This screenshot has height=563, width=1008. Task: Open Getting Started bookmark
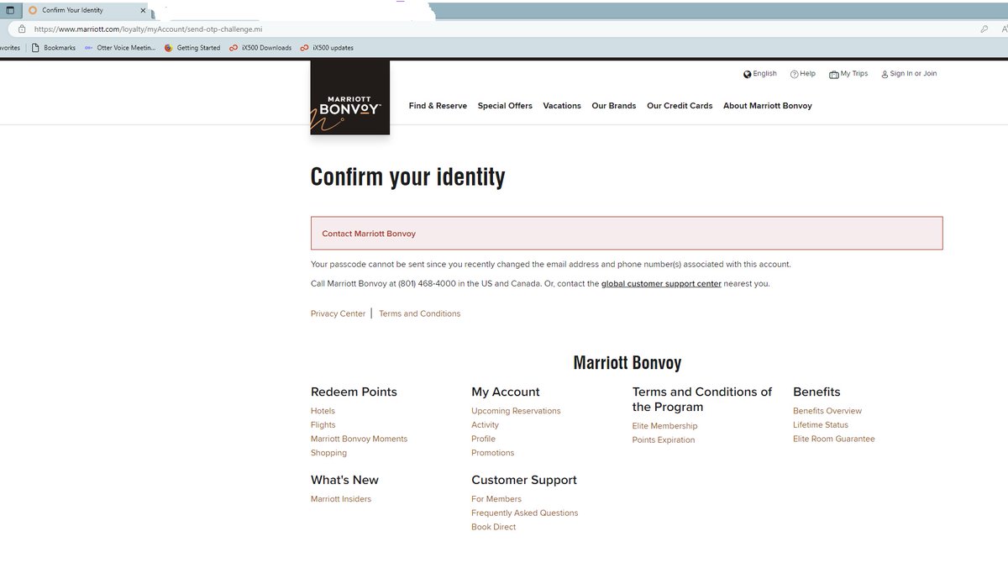[192, 48]
